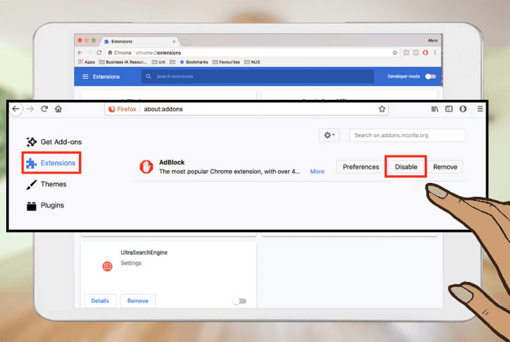
Task: Open Chrome Extensions hamburger menu
Action: pyautogui.click(x=85, y=76)
